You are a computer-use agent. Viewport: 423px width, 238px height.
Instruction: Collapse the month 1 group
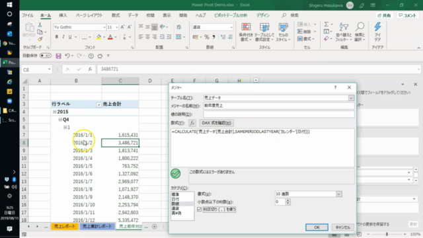[65, 127]
